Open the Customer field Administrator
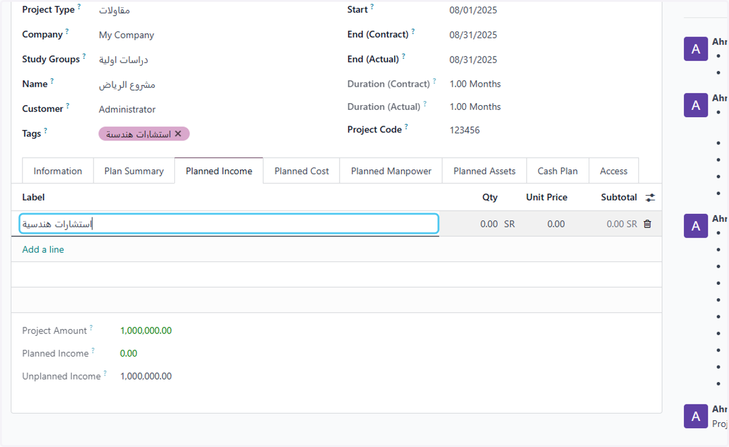 (x=127, y=109)
